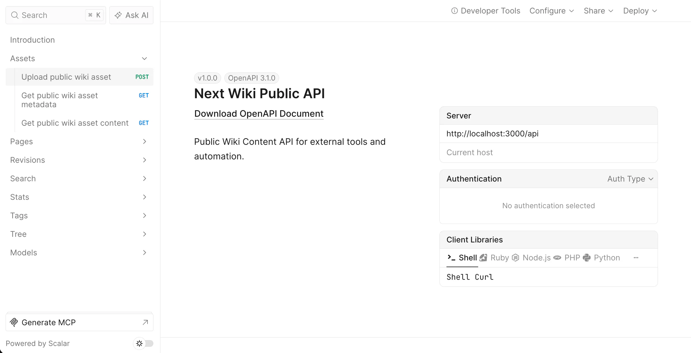The image size is (691, 353).
Task: Click the search input field
Action: [56, 15]
